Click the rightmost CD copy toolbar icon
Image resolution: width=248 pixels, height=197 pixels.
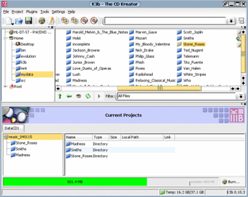[x=93, y=20]
